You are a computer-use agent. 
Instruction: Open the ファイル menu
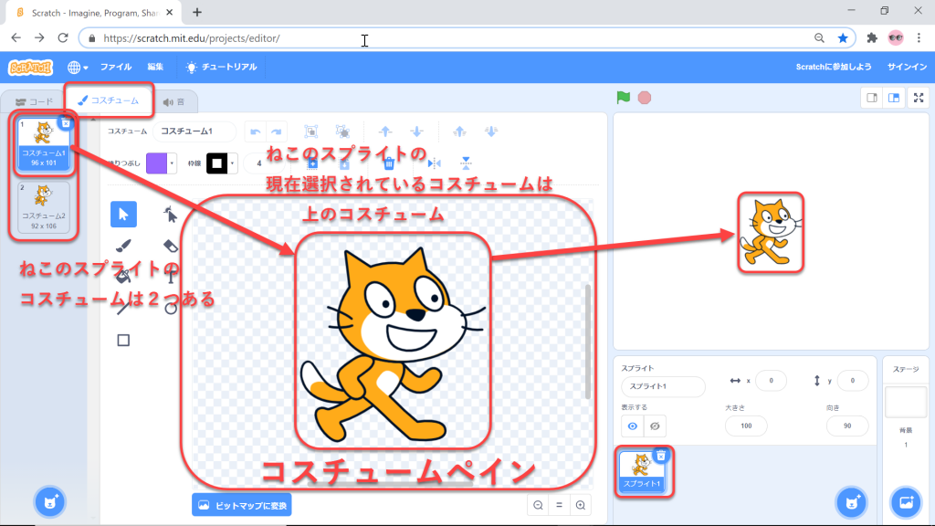click(116, 68)
